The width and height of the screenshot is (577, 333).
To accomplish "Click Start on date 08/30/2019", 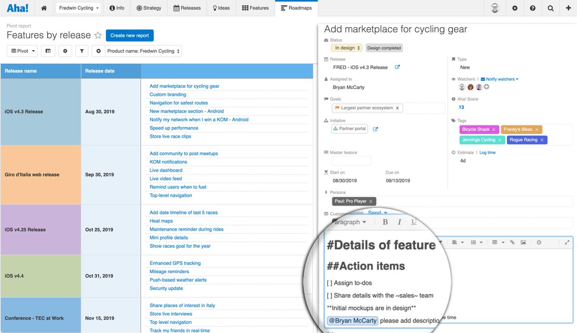I will (x=345, y=180).
